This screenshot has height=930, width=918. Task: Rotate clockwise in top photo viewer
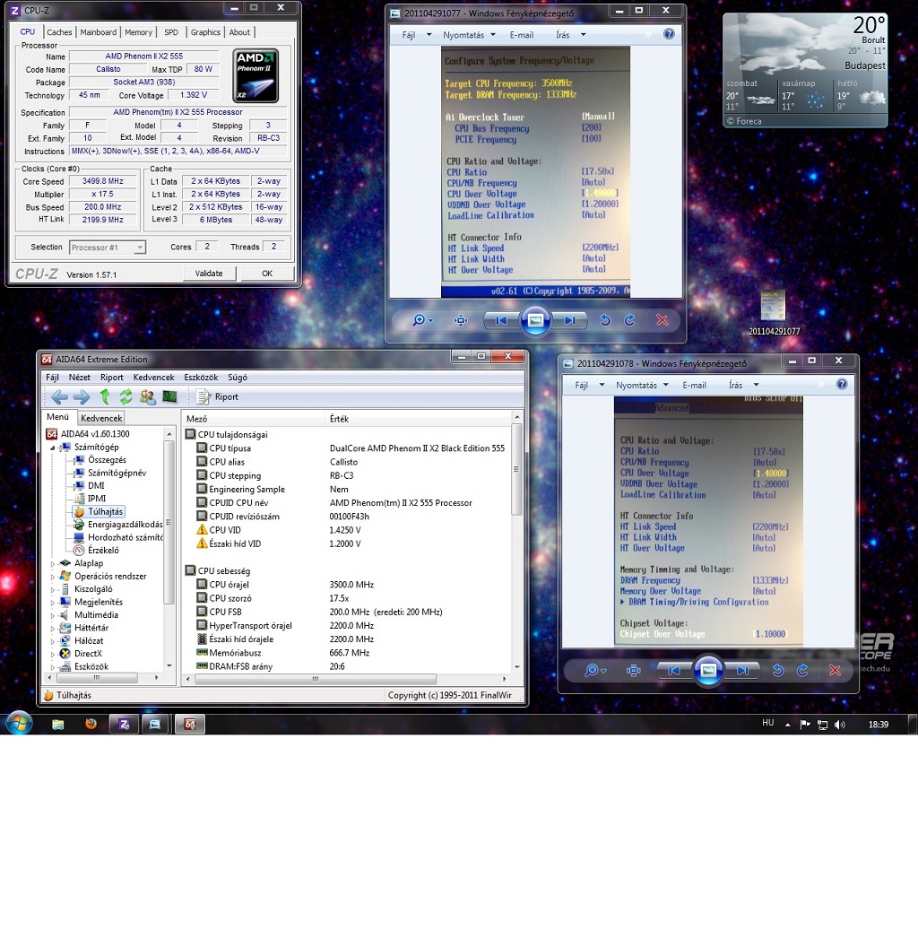tap(630, 320)
